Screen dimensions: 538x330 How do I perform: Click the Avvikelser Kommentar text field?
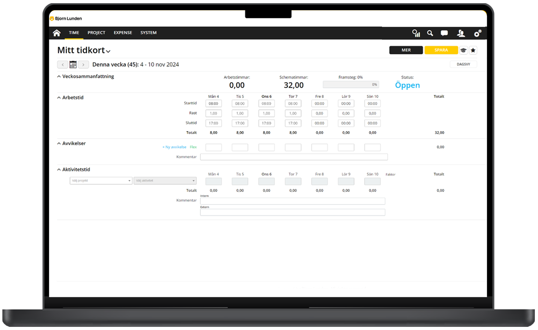[x=294, y=157]
